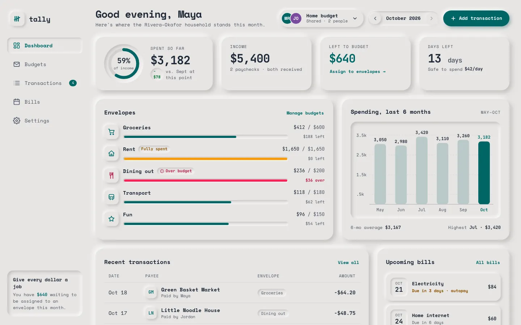Click the Dining out tag on Little Noodle House
The image size is (521, 325).
tap(273, 313)
